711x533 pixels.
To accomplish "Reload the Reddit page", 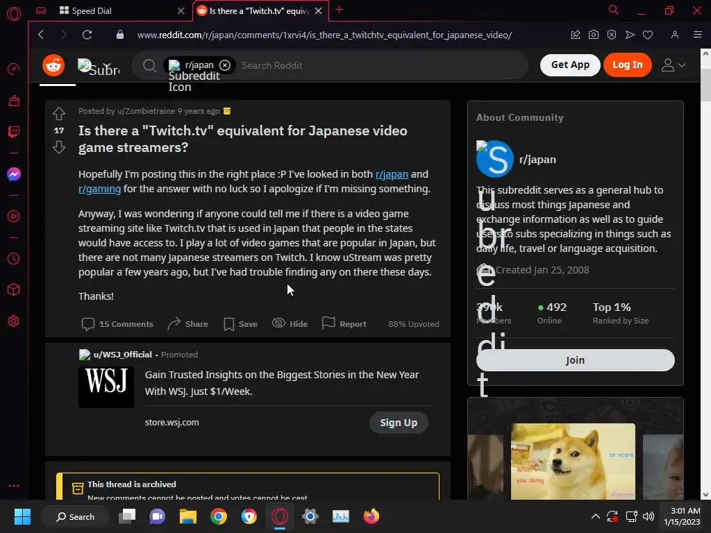I will point(87,35).
